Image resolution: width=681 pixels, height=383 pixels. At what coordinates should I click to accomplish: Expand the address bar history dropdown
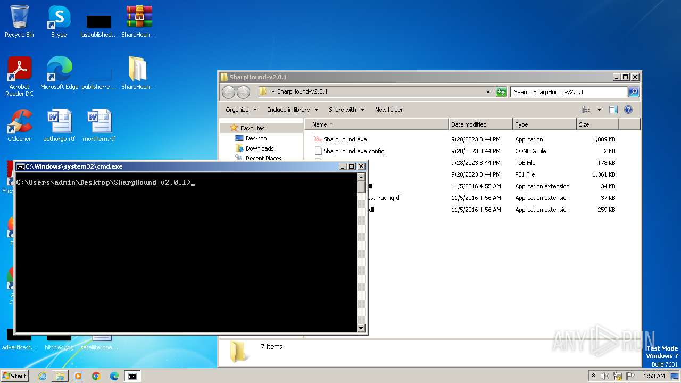tap(488, 92)
